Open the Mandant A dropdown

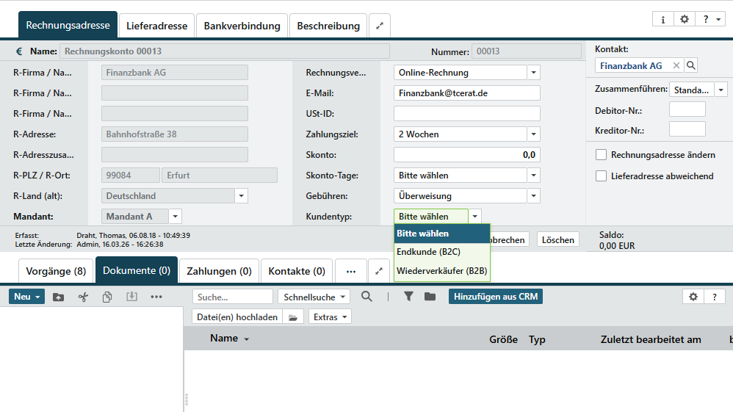176,217
